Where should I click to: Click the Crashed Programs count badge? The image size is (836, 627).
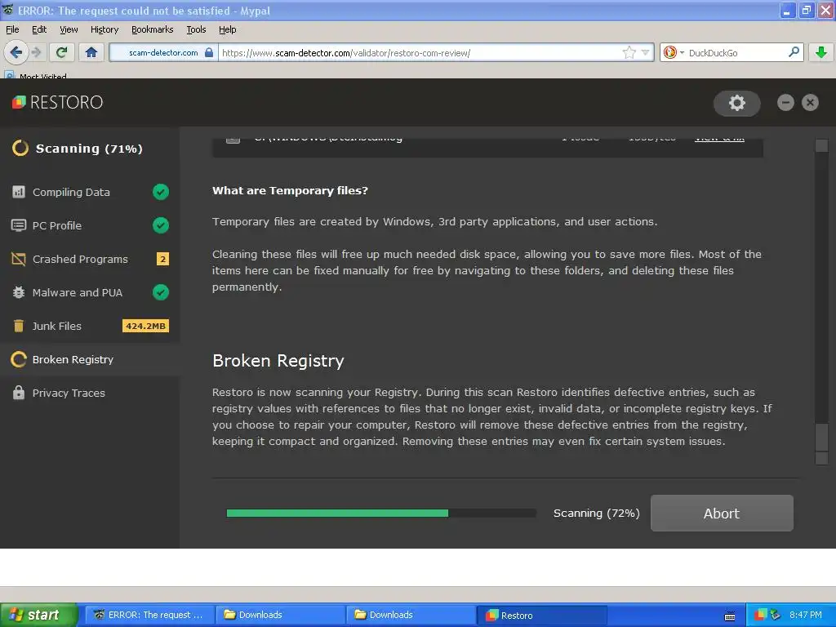pyautogui.click(x=162, y=259)
